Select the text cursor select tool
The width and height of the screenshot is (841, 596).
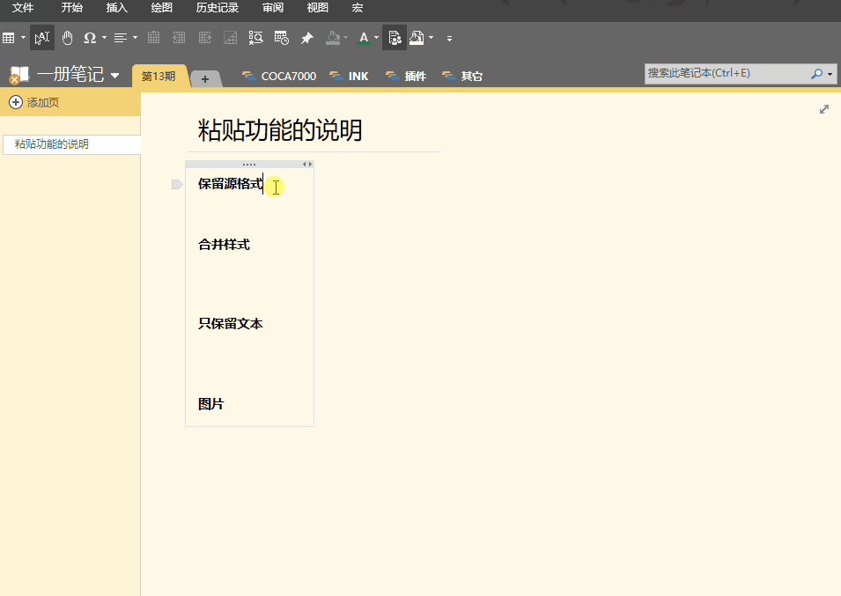41,38
